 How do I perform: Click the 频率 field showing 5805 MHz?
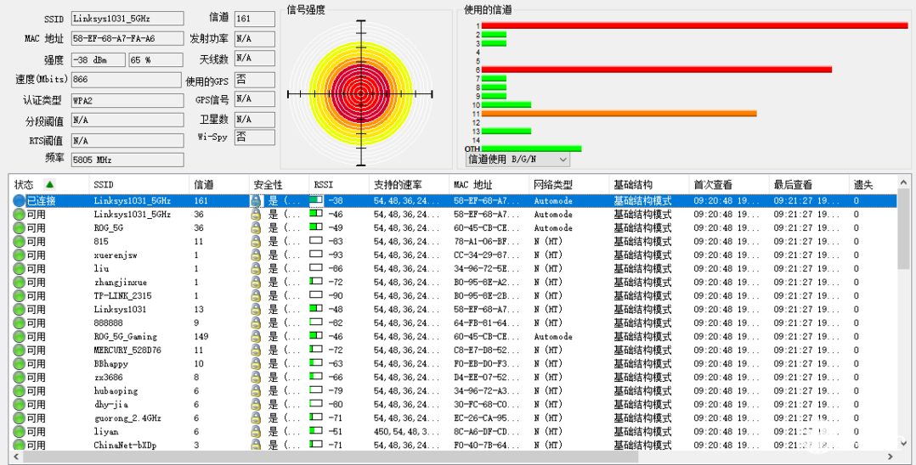[127, 160]
